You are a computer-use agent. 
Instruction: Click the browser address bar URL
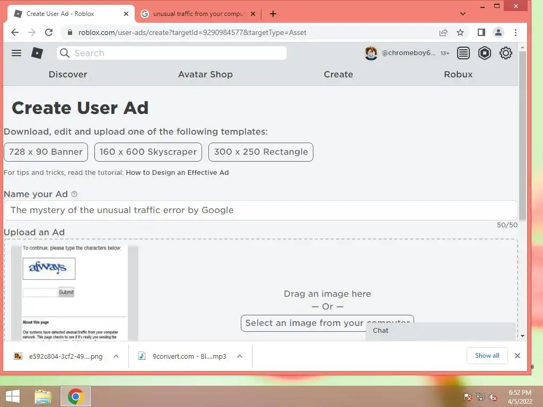click(192, 32)
